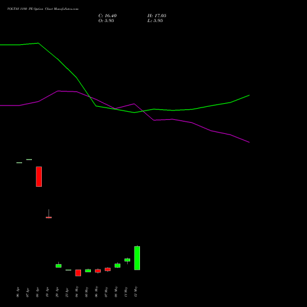This screenshot has height=307, width=307.
Task: Click the flat green candle above 06 Apr
Action: click(x=19, y=163)
